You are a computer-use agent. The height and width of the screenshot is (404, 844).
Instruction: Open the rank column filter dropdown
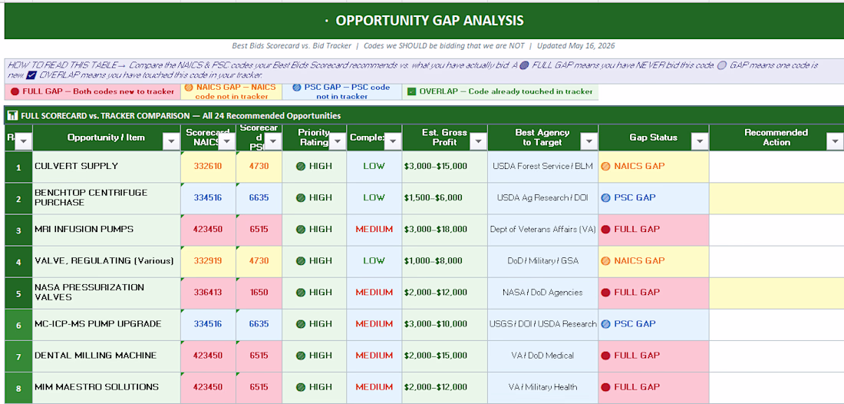point(25,141)
